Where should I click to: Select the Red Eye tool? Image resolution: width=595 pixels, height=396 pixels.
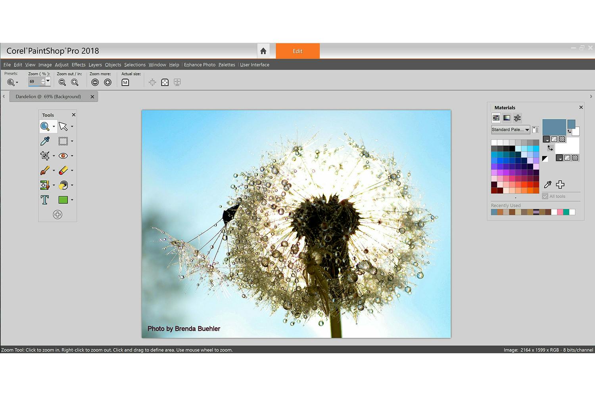click(63, 156)
